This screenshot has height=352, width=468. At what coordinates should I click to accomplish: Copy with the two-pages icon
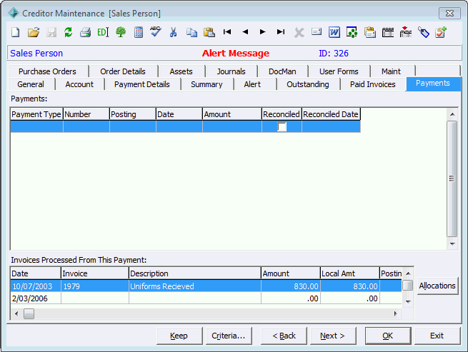[x=191, y=32]
